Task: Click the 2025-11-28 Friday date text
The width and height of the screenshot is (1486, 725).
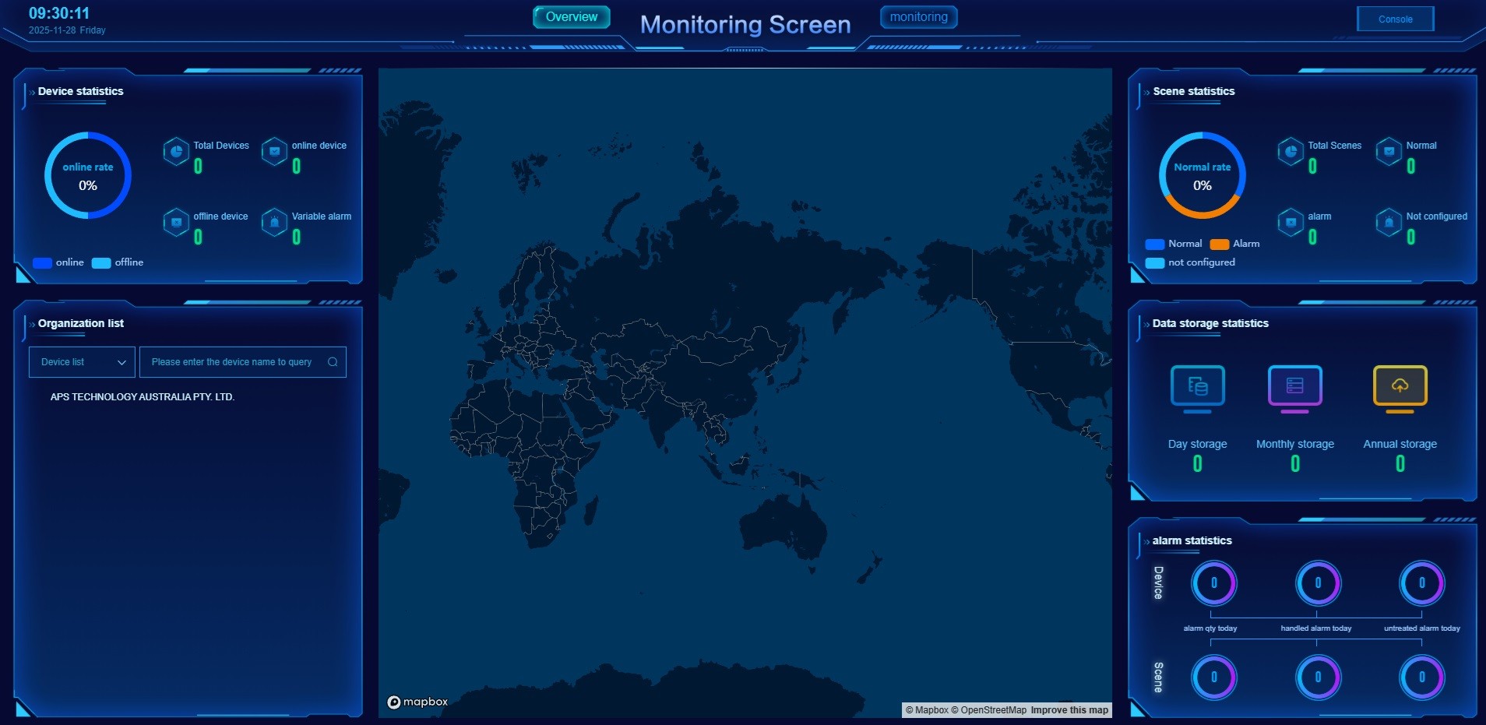Action: (x=67, y=30)
